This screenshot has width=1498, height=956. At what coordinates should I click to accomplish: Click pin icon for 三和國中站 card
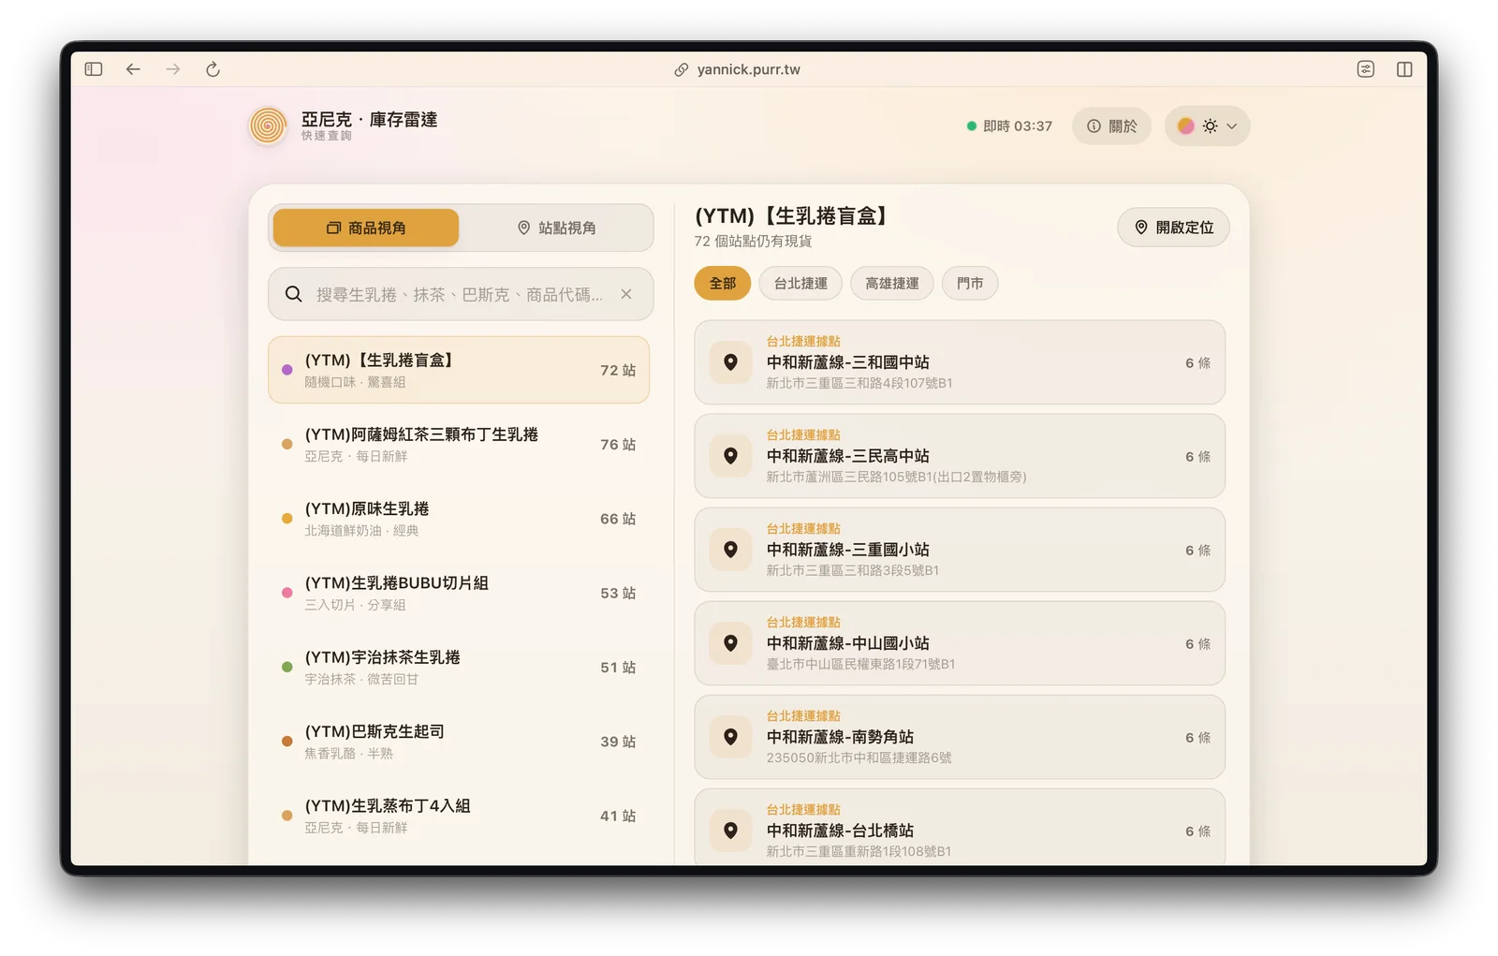731,362
